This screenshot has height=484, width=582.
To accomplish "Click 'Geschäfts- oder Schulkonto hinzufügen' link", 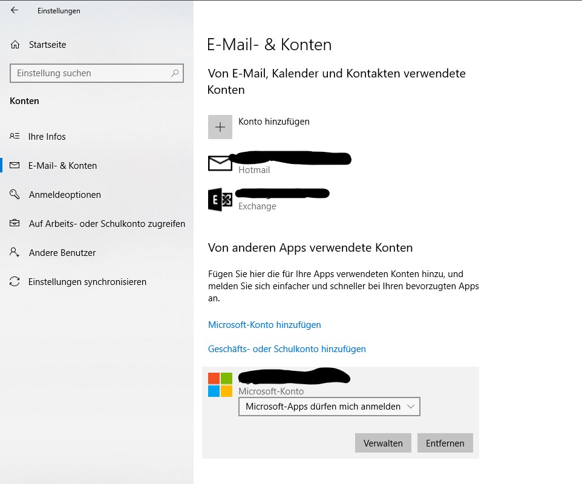I will (x=287, y=349).
